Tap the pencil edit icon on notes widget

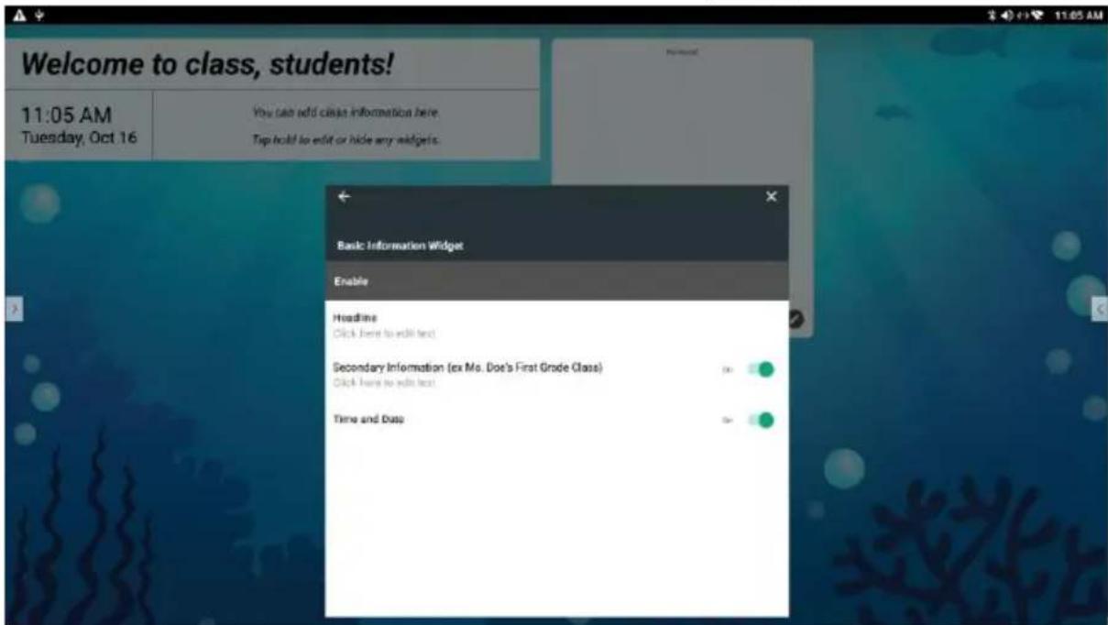click(795, 318)
